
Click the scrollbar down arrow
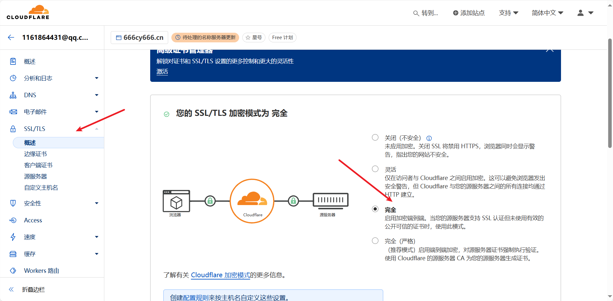(610, 296)
